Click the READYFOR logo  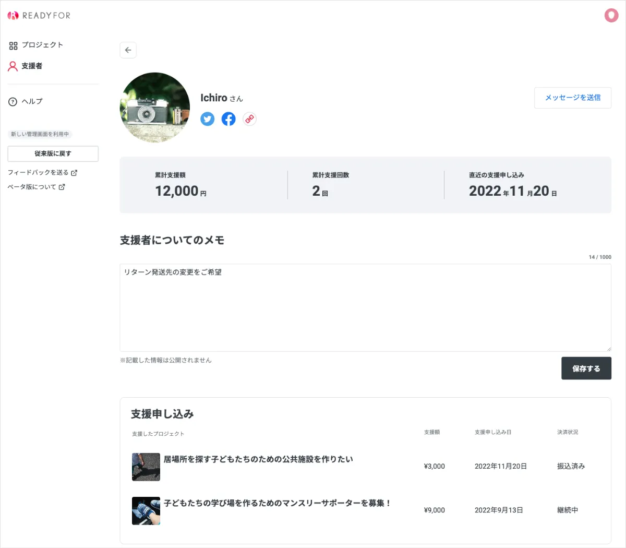coord(39,16)
